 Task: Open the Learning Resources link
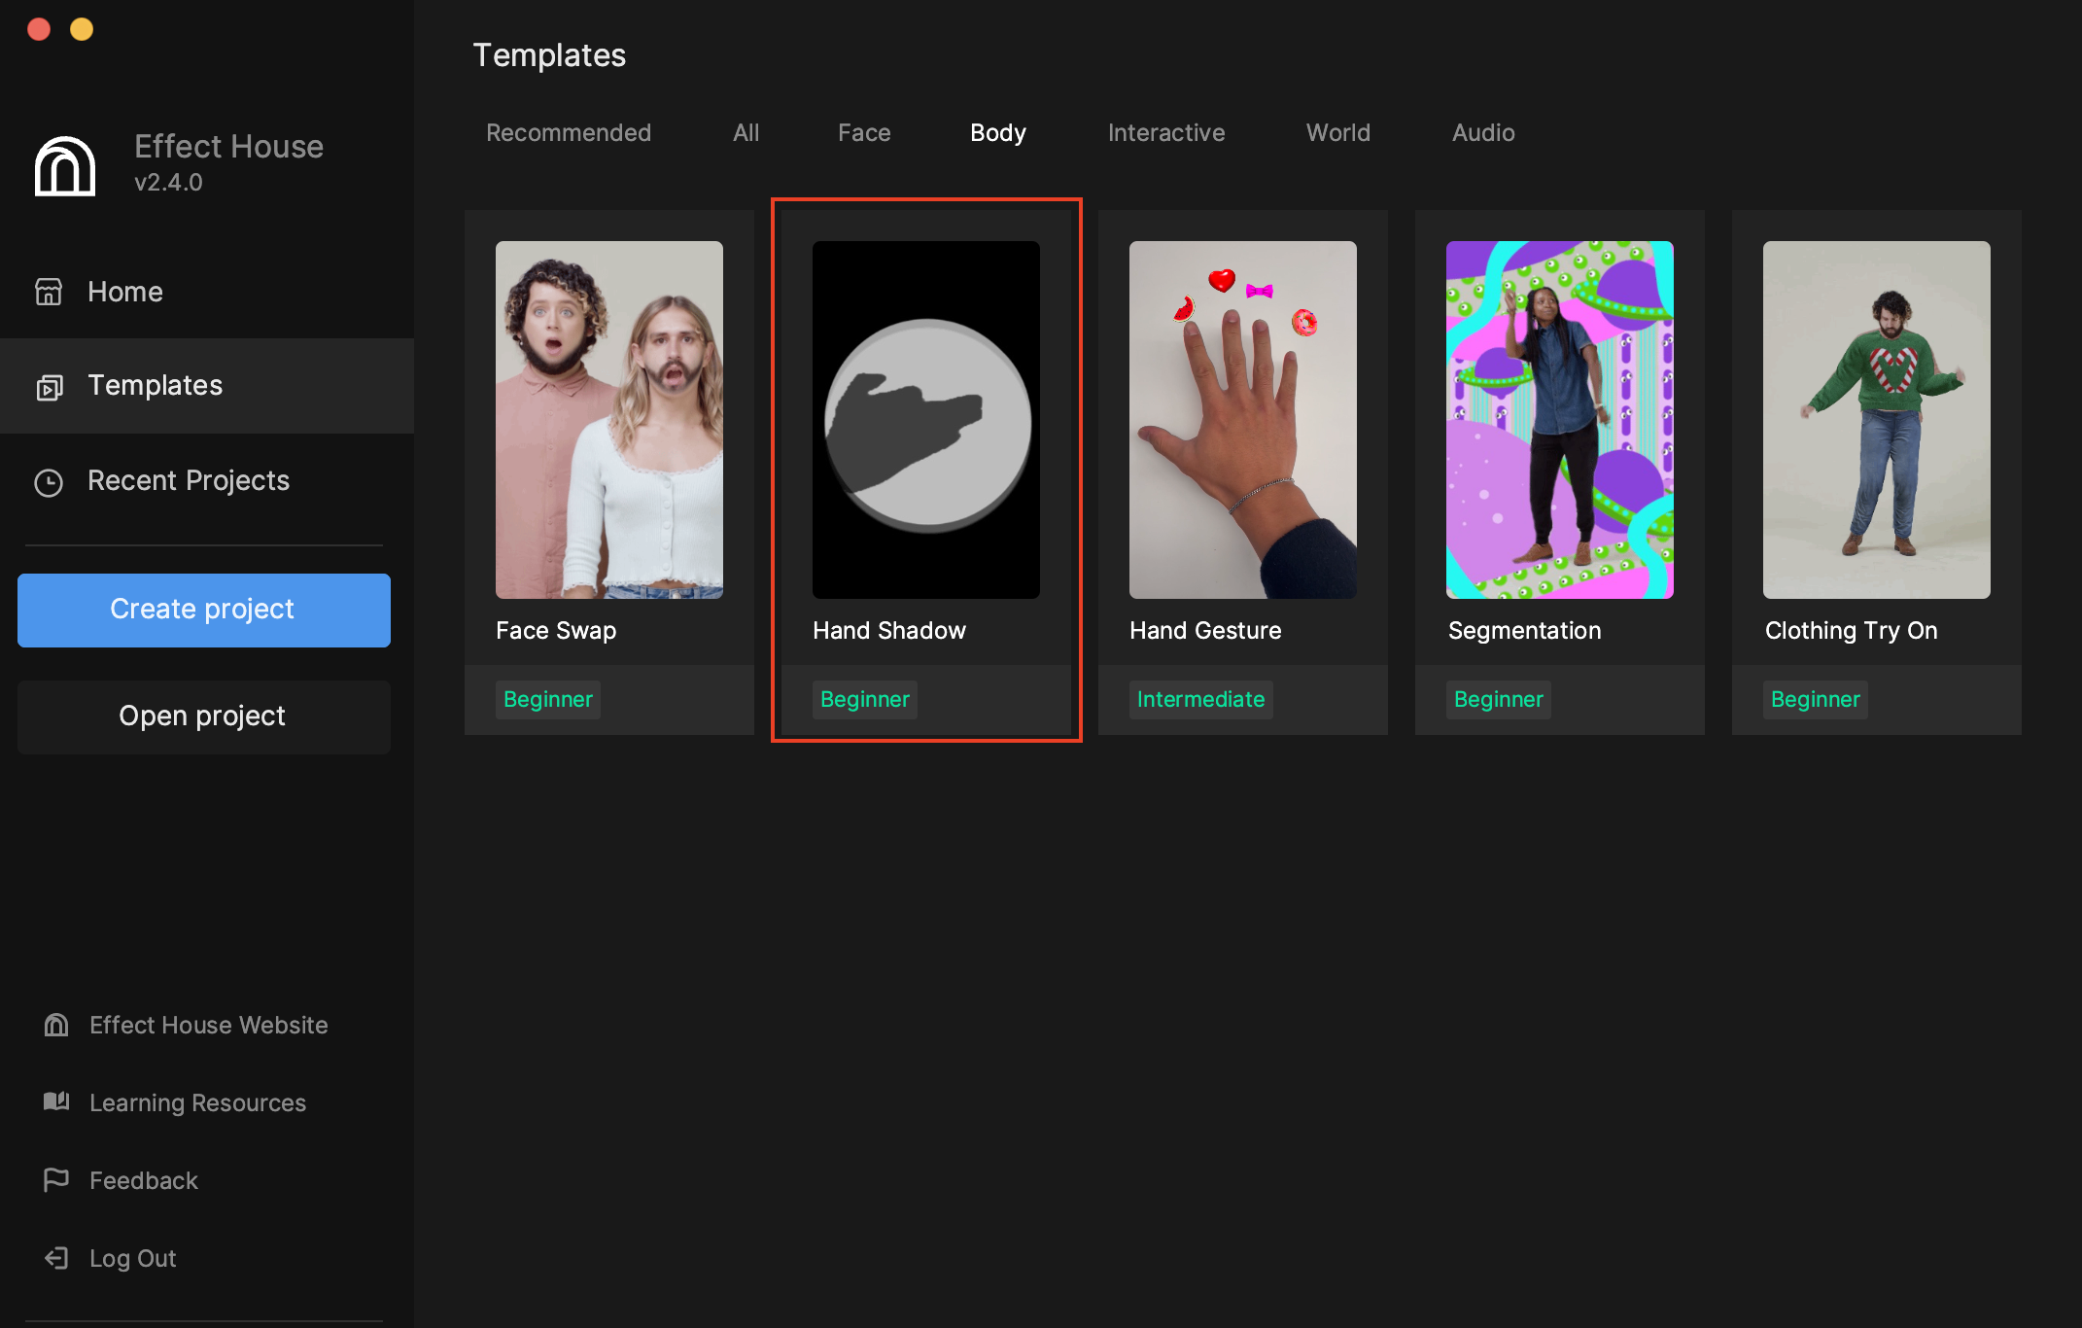198,1102
